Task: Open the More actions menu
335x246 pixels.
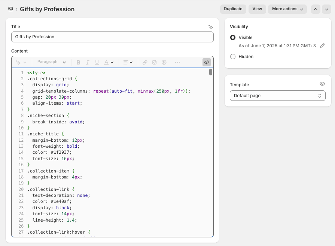Action: tap(287, 9)
